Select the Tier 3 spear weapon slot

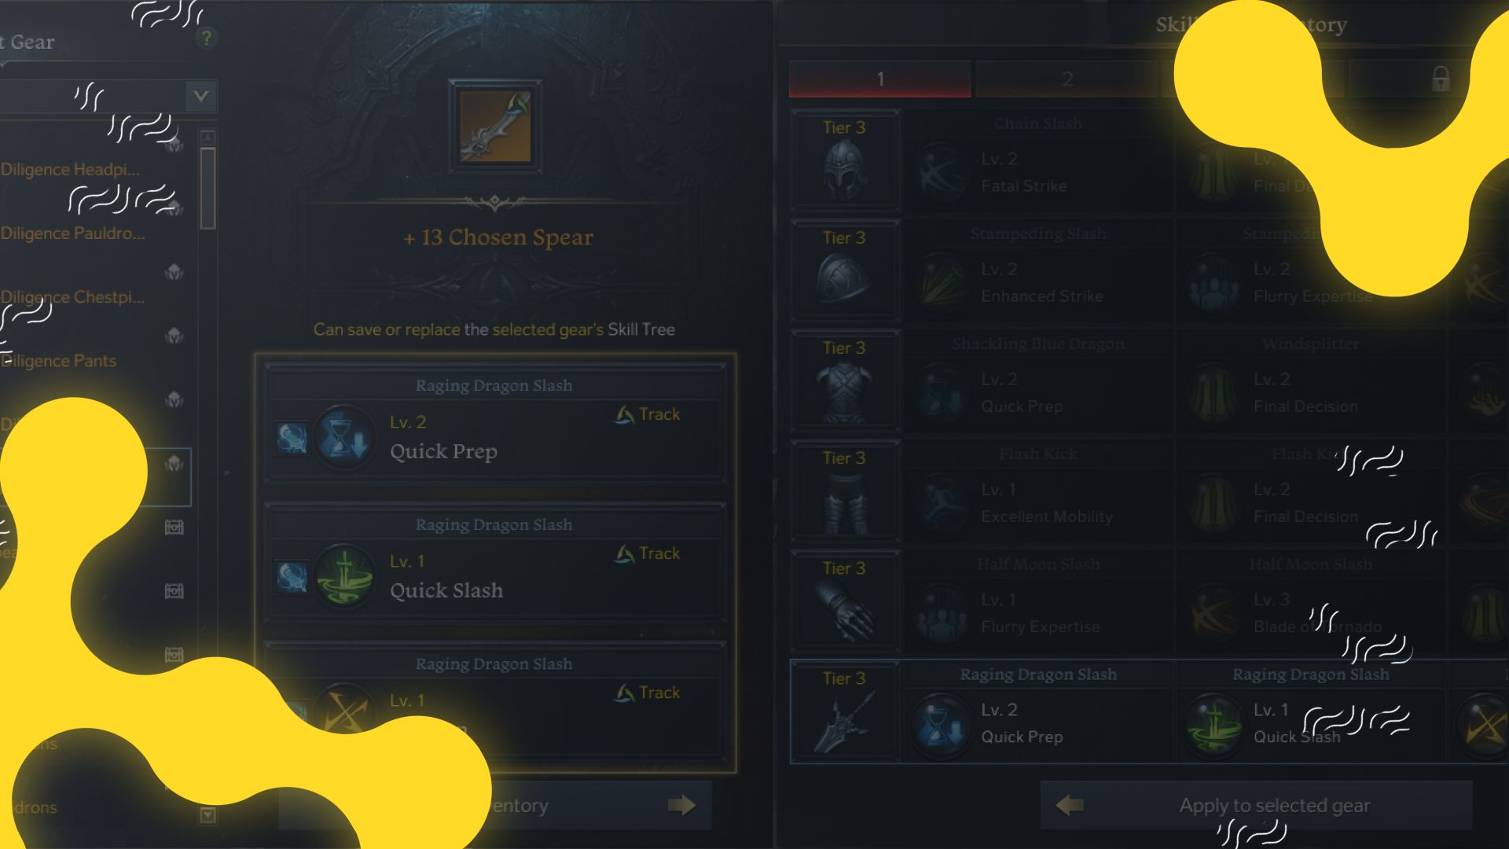coord(845,711)
